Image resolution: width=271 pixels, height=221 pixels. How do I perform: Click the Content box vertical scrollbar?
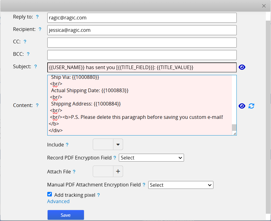click(234, 127)
